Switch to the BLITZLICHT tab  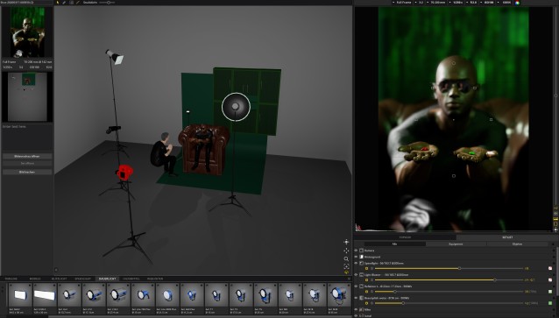pos(59,279)
